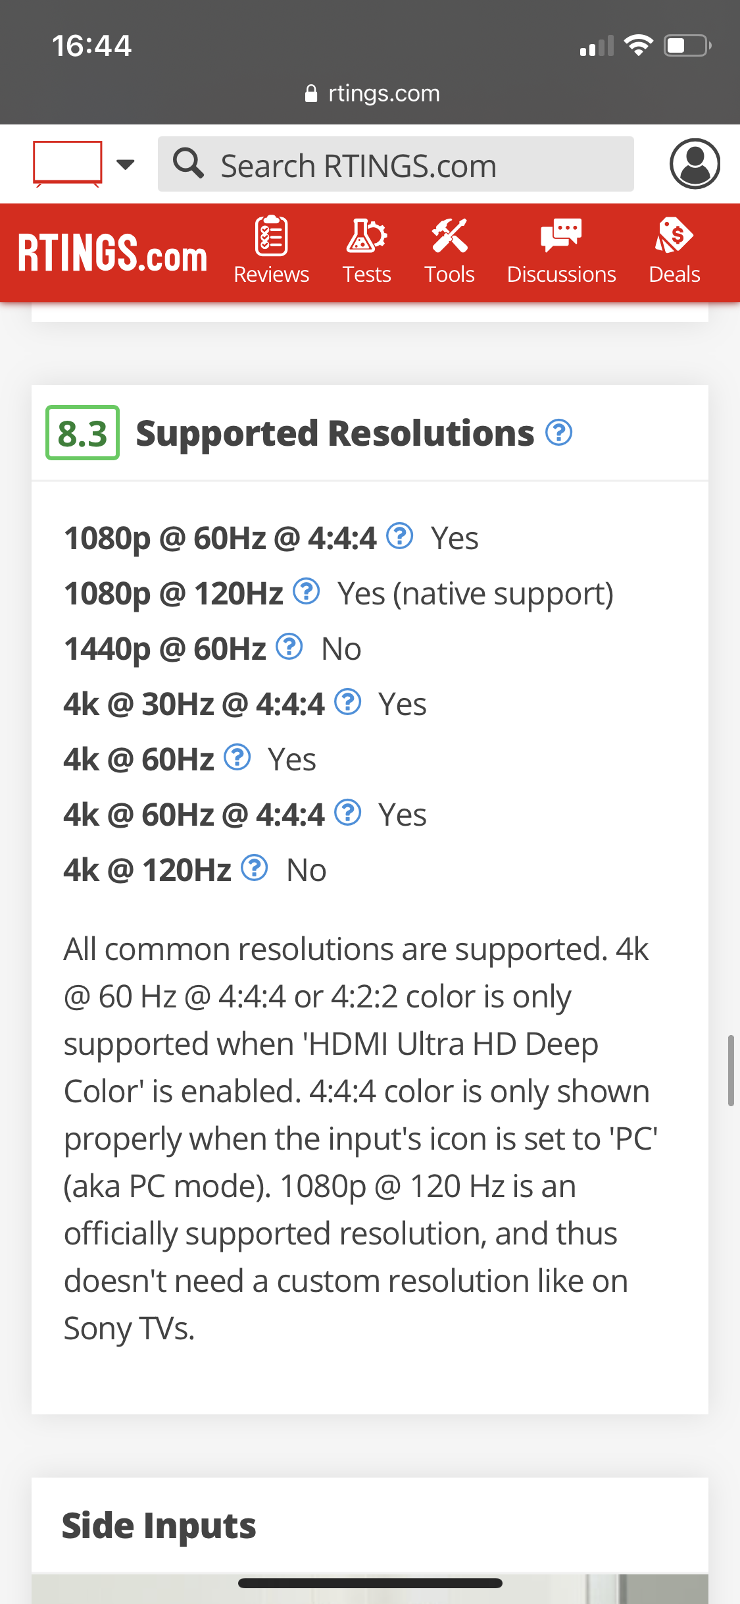Screen dimensions: 740x1604
Task: Show help for 4k @ 60Hz
Action: pyautogui.click(x=237, y=757)
